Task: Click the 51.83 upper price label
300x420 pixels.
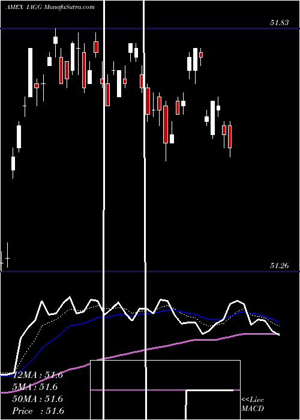Action: [x=279, y=23]
